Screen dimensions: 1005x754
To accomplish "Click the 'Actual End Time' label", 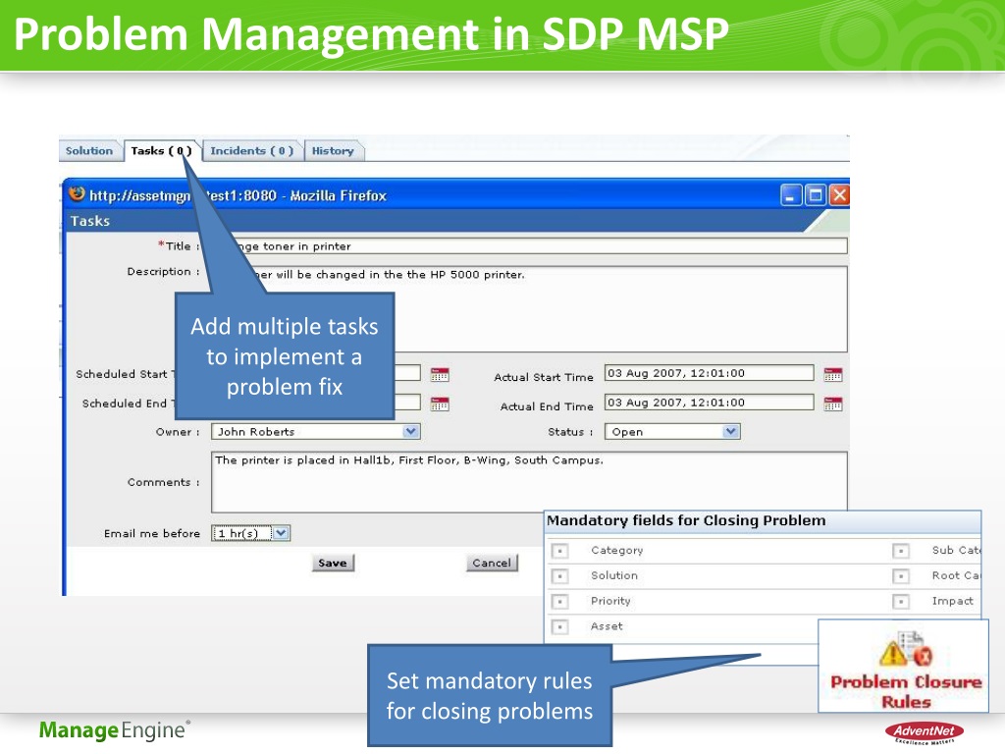I will pyautogui.click(x=547, y=406).
